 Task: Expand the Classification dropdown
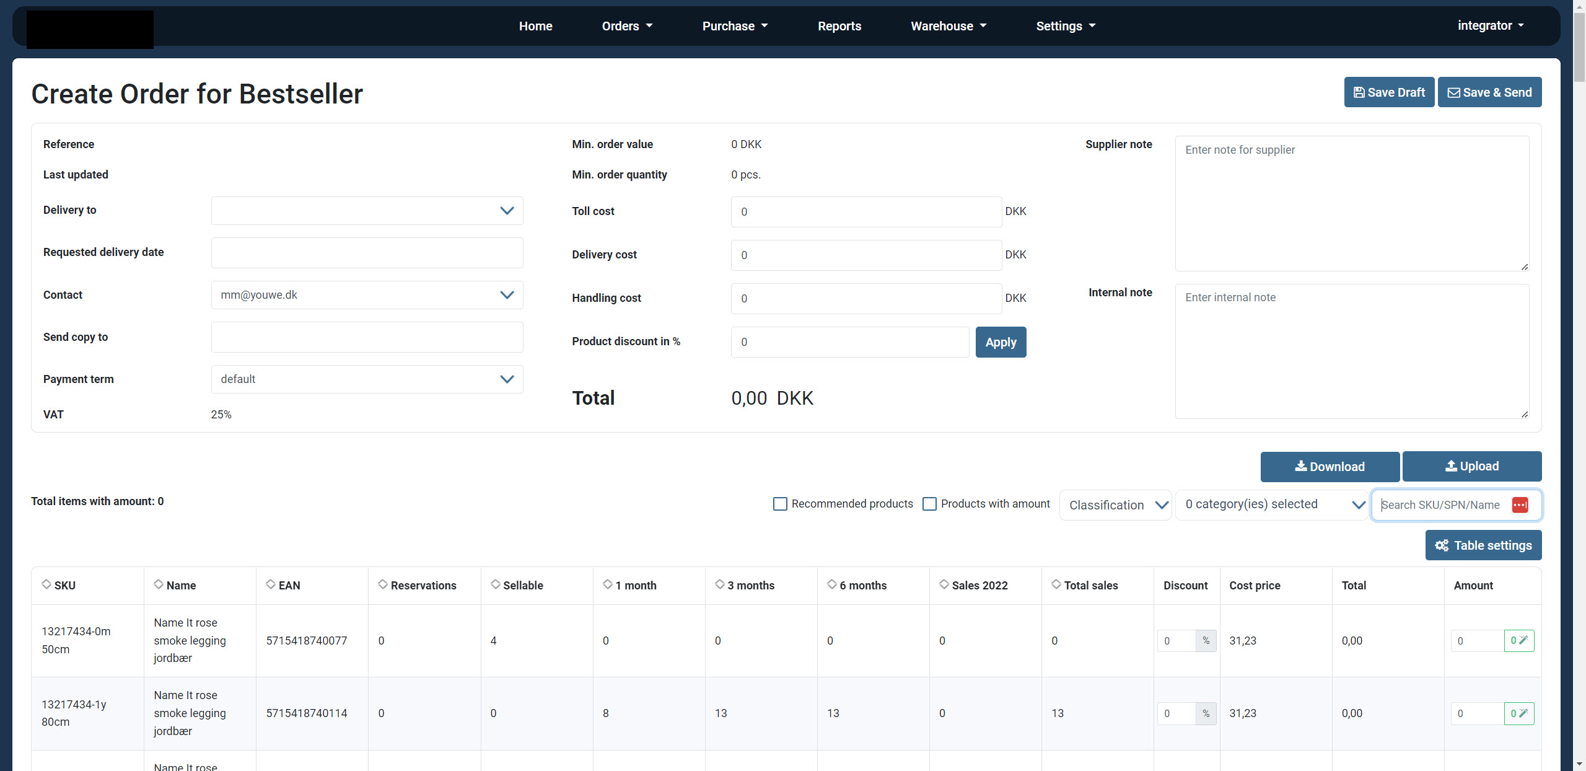point(1115,505)
